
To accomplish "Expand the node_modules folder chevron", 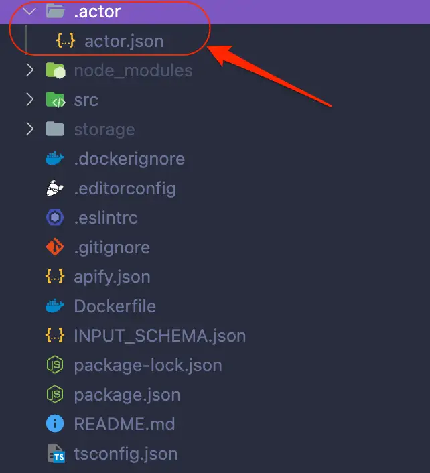I will click(x=29, y=70).
